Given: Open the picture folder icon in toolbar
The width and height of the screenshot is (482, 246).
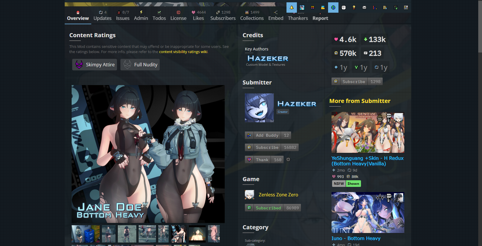Looking at the screenshot, I should click(x=323, y=7).
